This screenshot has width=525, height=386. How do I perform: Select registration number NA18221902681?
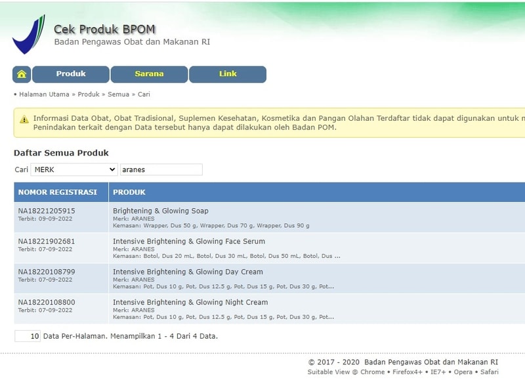point(47,242)
